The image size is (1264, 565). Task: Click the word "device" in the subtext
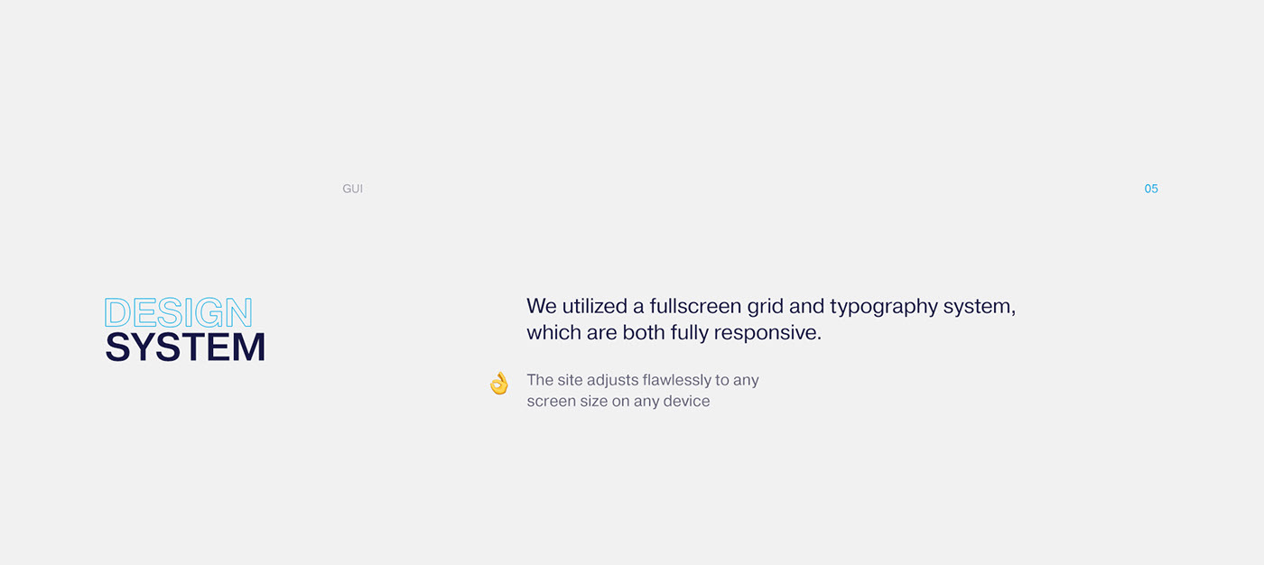point(686,401)
